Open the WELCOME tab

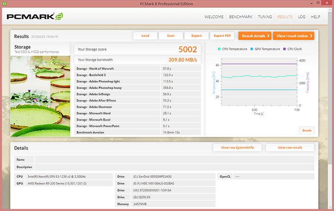(215, 17)
